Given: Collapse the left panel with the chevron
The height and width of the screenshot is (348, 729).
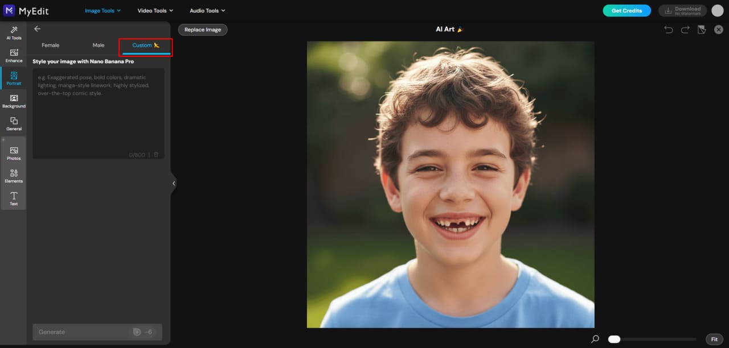Looking at the screenshot, I should (174, 183).
